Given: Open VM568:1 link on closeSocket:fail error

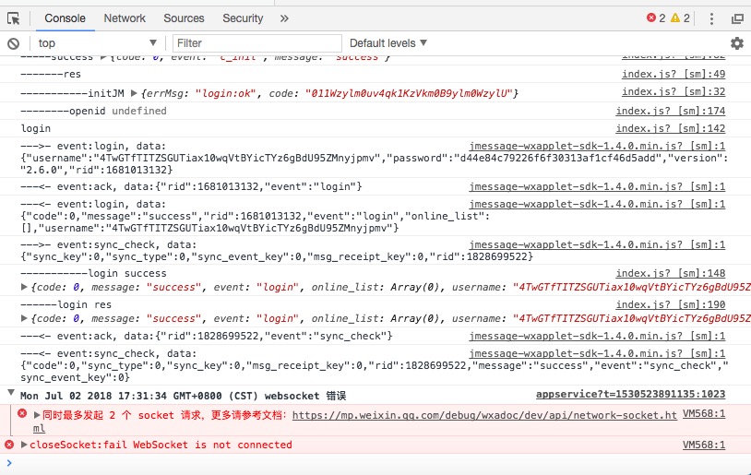Looking at the screenshot, I should 704,445.
